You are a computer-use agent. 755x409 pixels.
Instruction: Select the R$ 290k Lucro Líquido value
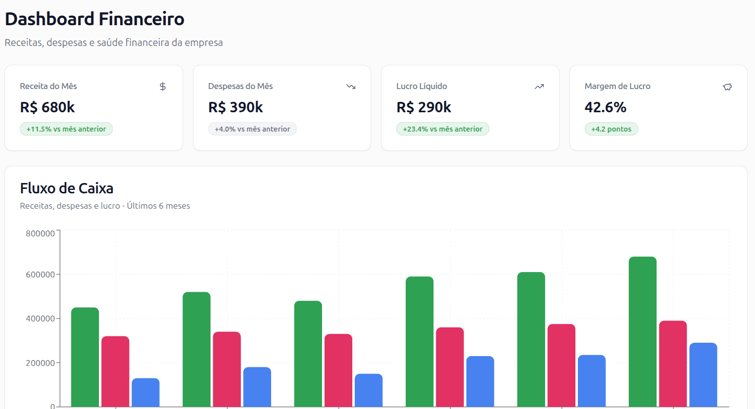424,107
